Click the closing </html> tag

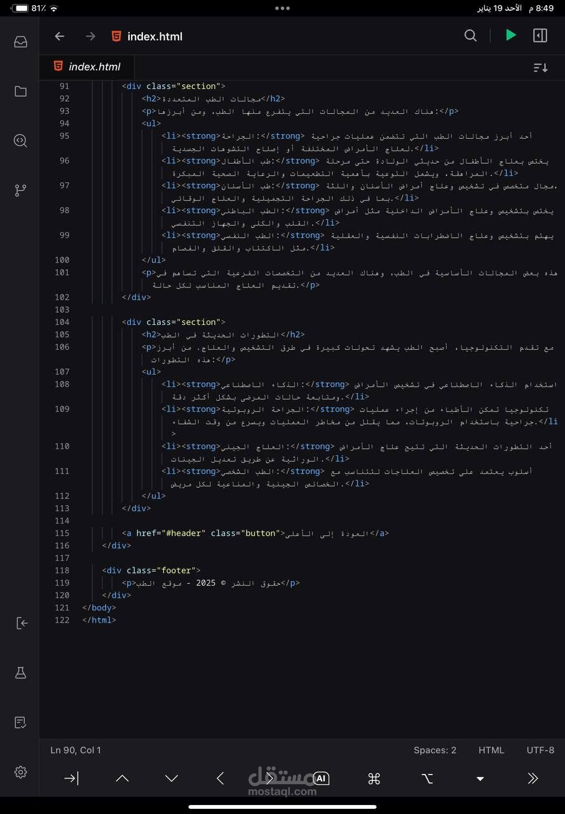99,620
